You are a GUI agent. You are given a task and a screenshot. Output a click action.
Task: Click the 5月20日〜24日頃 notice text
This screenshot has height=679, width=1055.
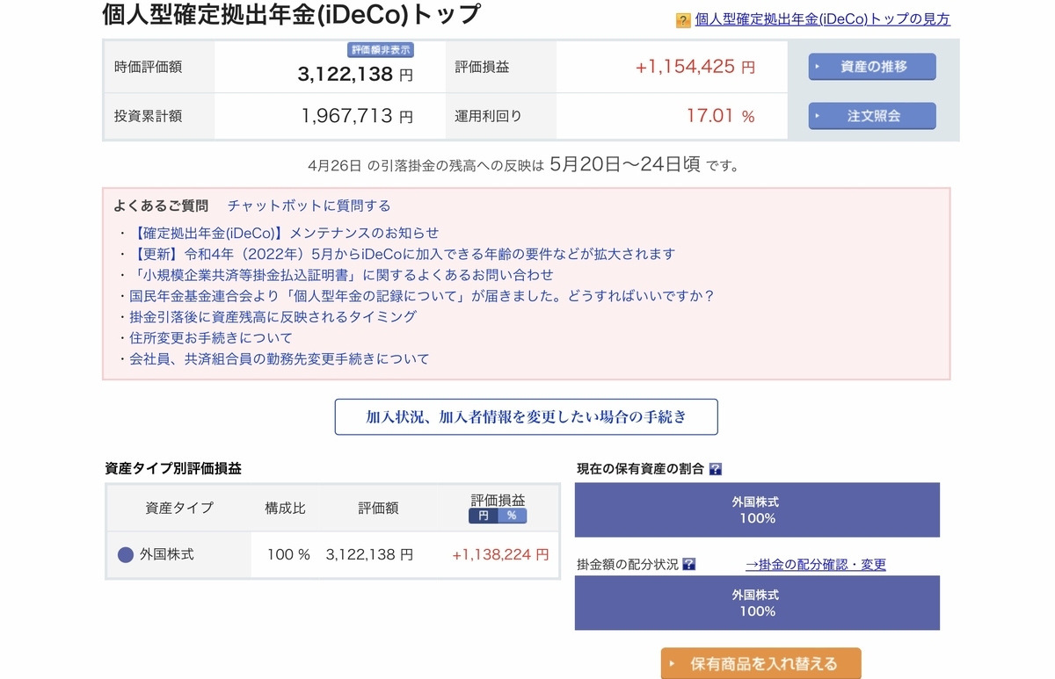point(625,164)
